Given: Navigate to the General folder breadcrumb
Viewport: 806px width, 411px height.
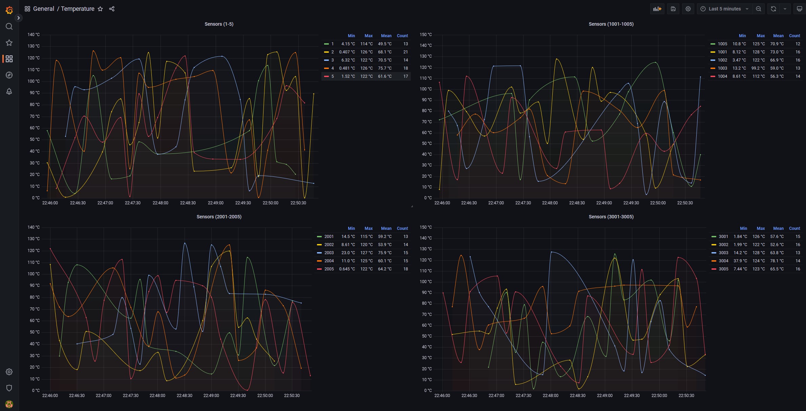Looking at the screenshot, I should [x=43, y=9].
